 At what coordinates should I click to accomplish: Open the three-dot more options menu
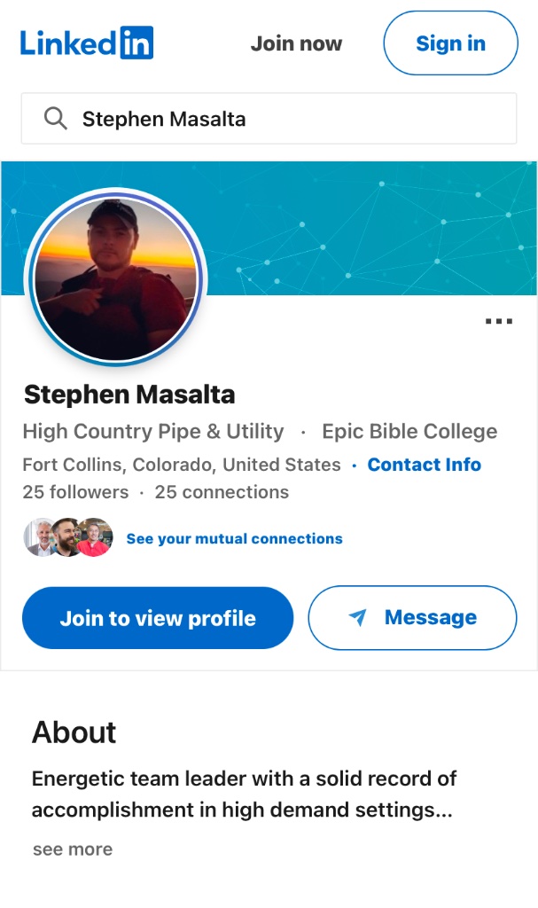(499, 321)
